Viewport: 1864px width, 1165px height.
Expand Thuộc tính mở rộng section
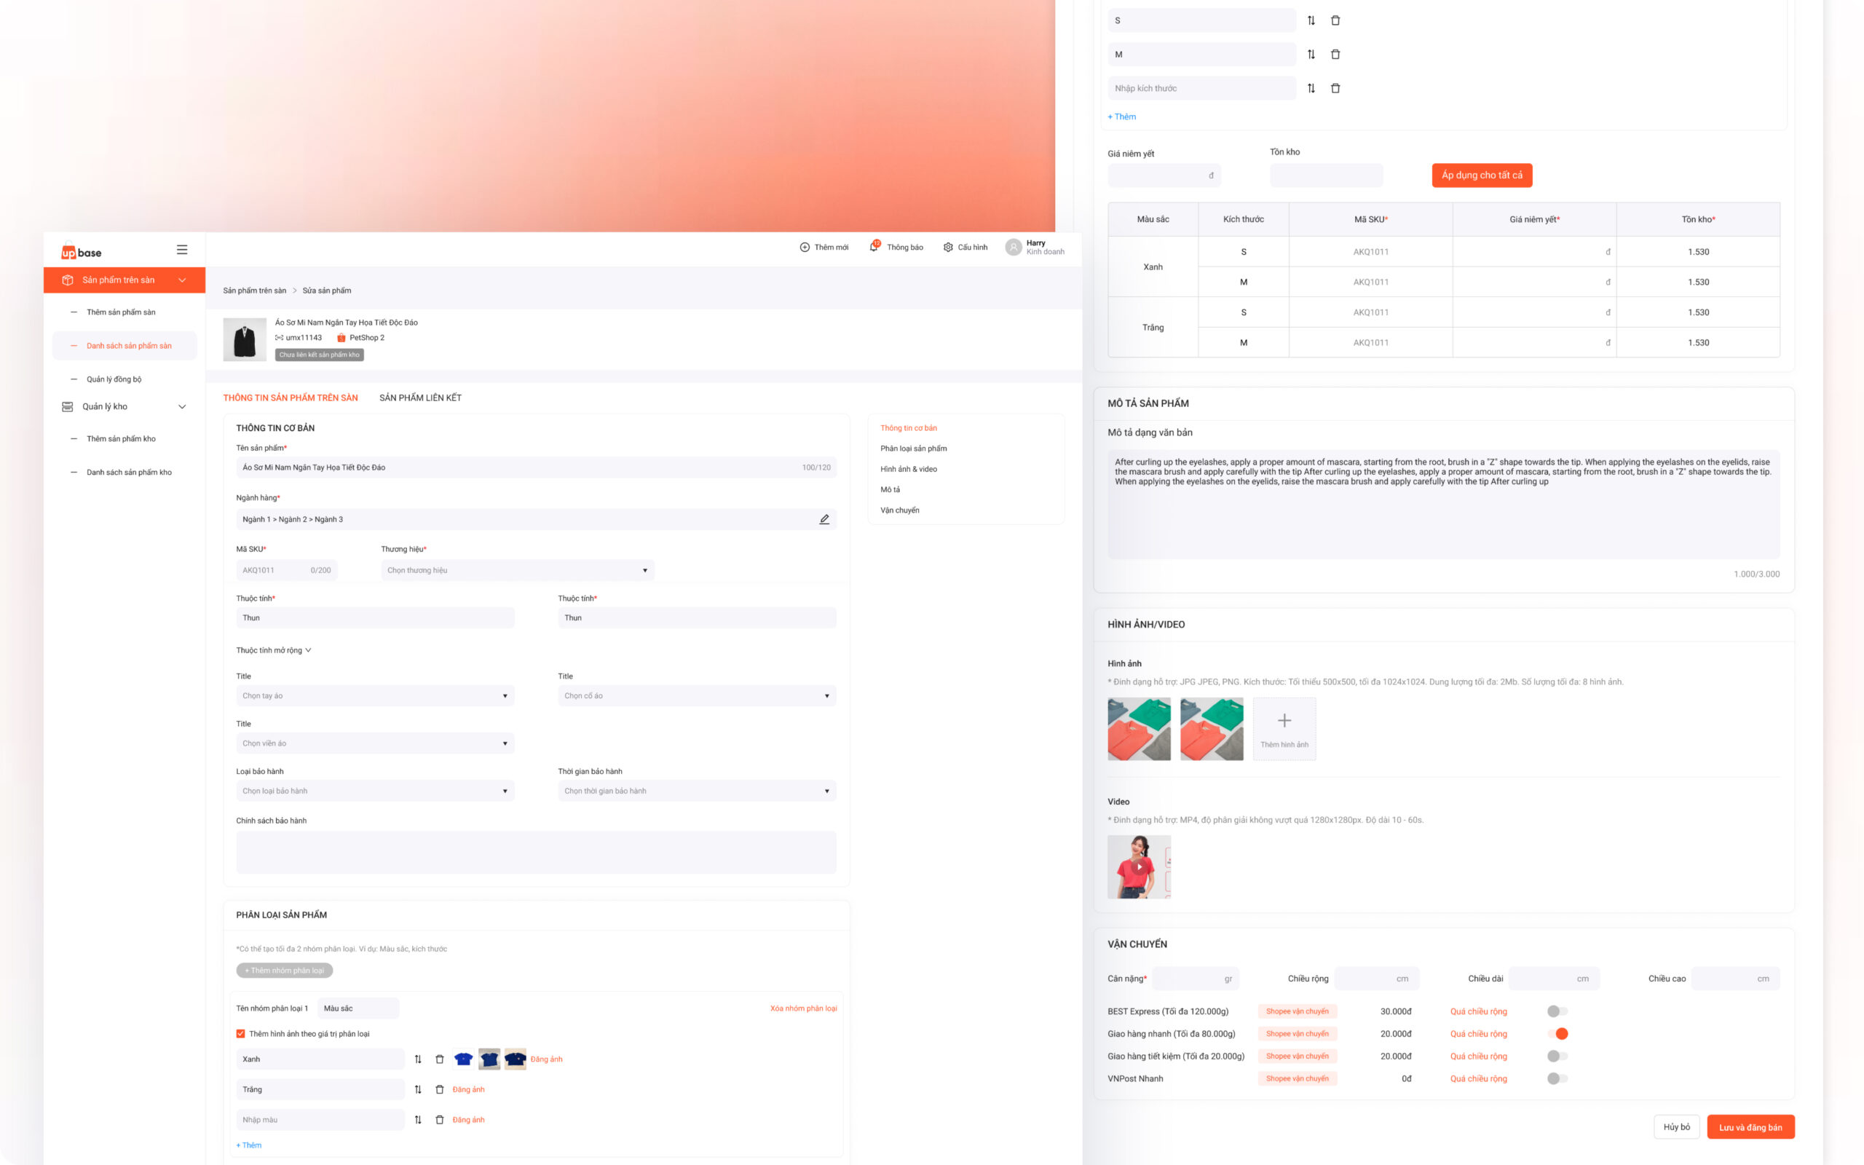[274, 650]
